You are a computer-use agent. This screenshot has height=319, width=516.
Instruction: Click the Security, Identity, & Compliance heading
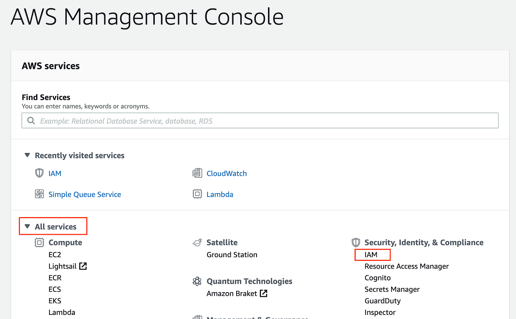(424, 242)
